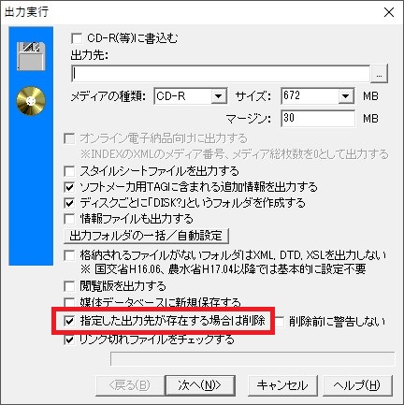Enable 削除前に警告しない checkbox
Image resolution: width=404 pixels, height=405 pixels.
280,322
